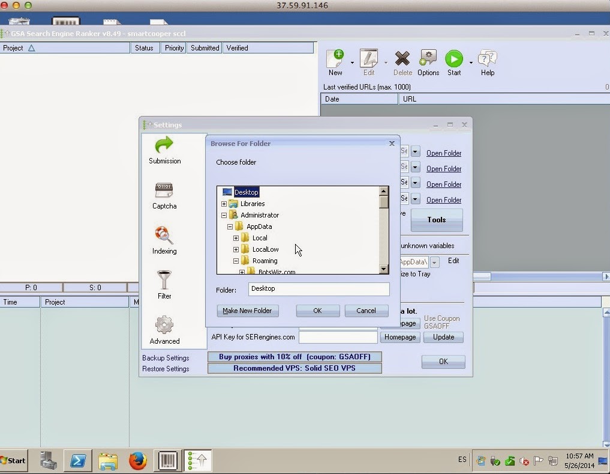The height and width of the screenshot is (474, 610).
Task: Confirm folder selection with OK button
Action: [317, 311]
